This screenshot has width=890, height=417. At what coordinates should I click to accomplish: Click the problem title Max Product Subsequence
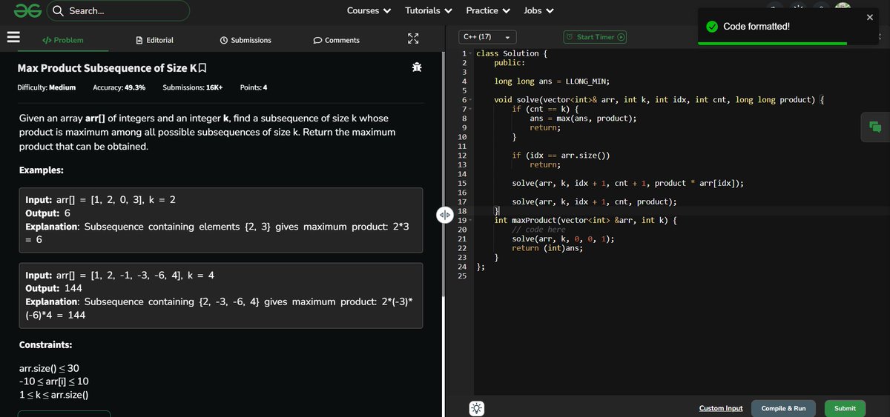pyautogui.click(x=107, y=68)
